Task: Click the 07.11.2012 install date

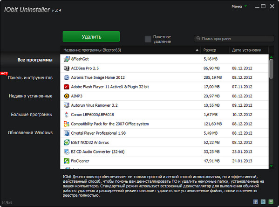Action: [x=242, y=87]
